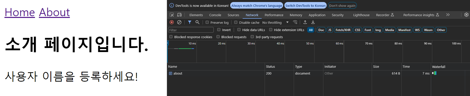Image resolution: width=470 pixels, height=96 pixels.
Task: Select the Network tab
Action: pos(252,15)
